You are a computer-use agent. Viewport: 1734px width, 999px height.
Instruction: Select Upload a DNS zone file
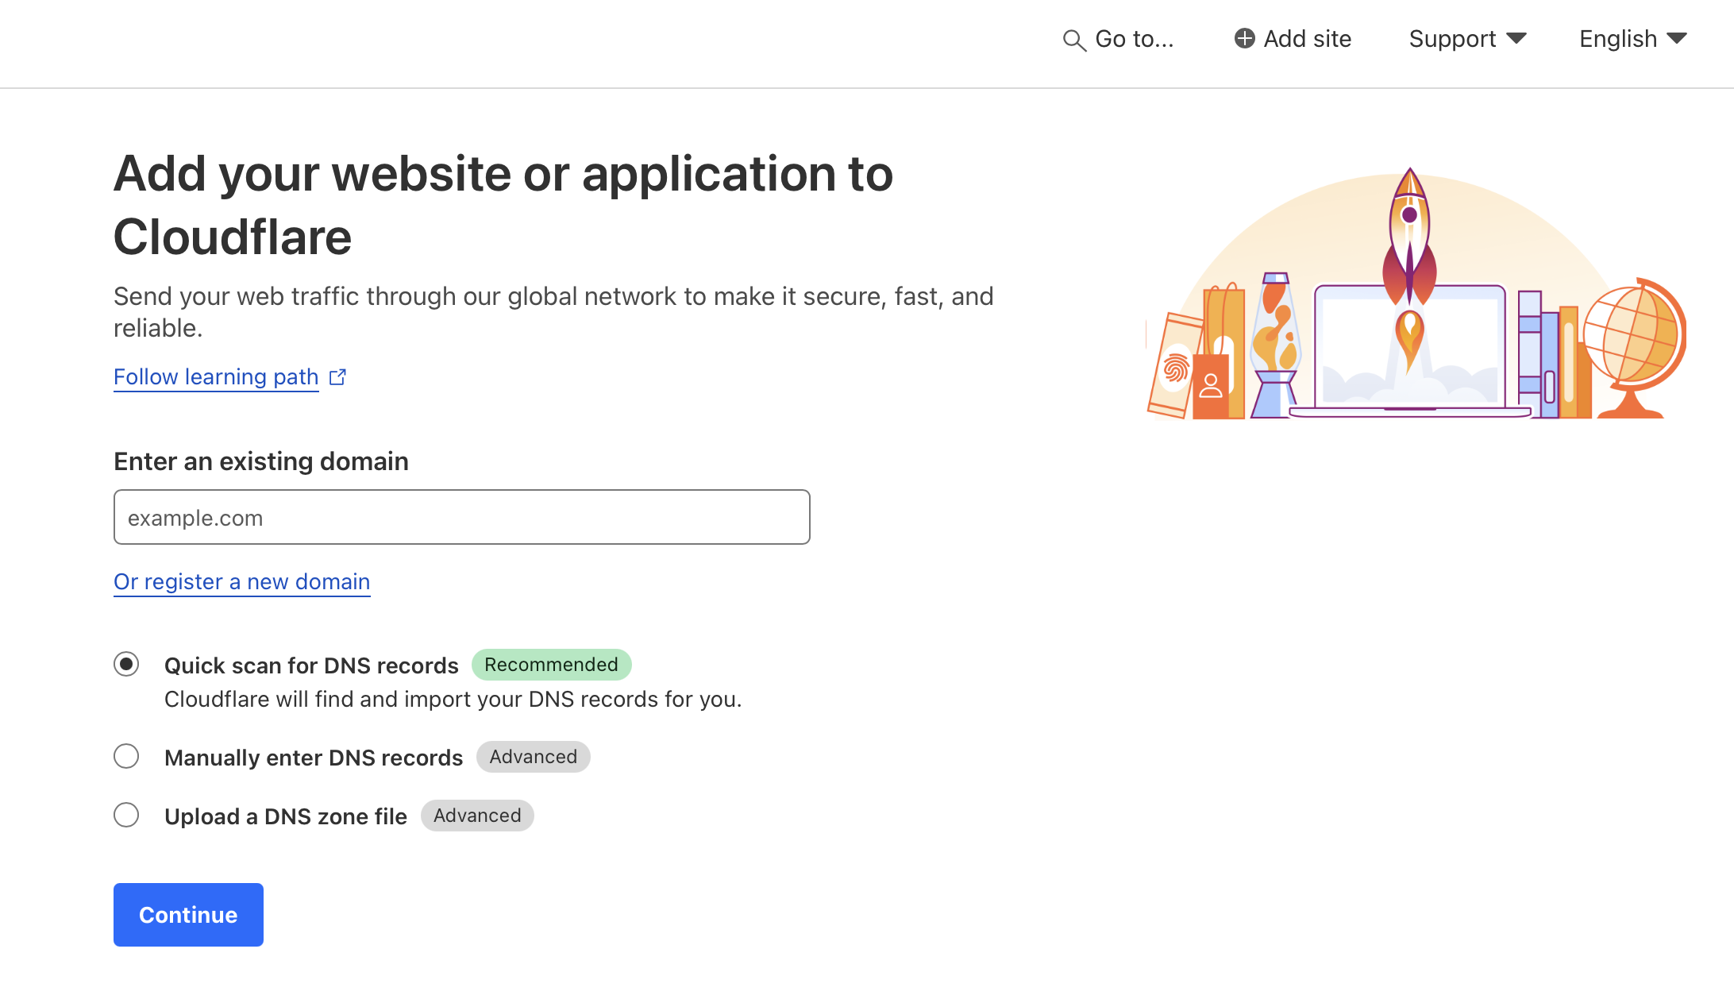point(126,815)
